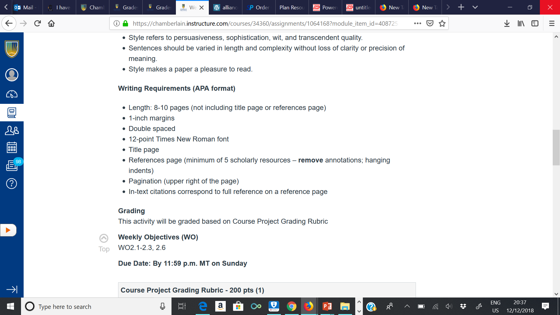The height and width of the screenshot is (315, 560).
Task: Switch to the Plan Resou tab
Action: click(292, 7)
